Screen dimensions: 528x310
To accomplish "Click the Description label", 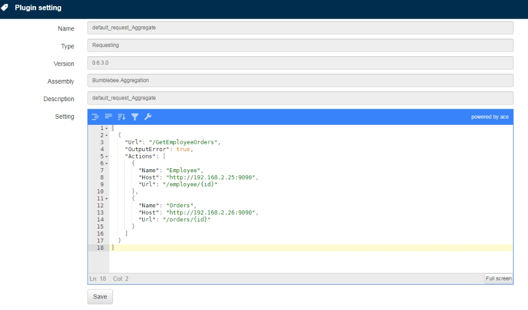I will tap(59, 99).
